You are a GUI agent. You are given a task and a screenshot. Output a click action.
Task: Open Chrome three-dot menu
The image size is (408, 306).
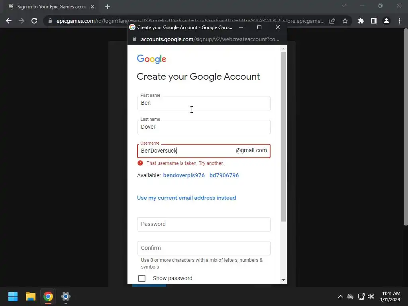coord(399,21)
